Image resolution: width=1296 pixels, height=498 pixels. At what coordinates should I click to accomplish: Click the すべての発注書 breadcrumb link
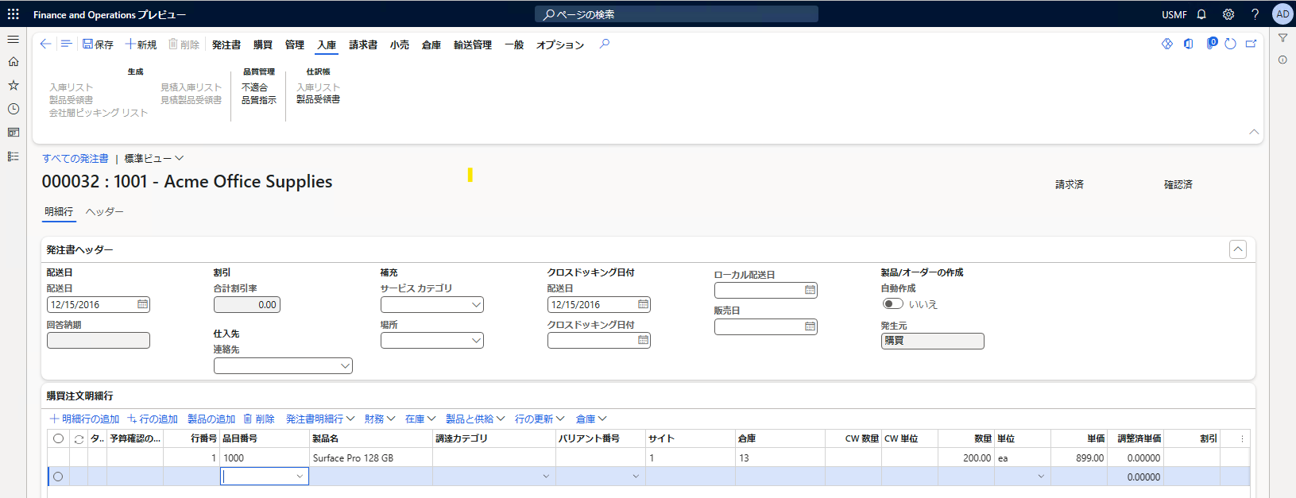tap(75, 158)
